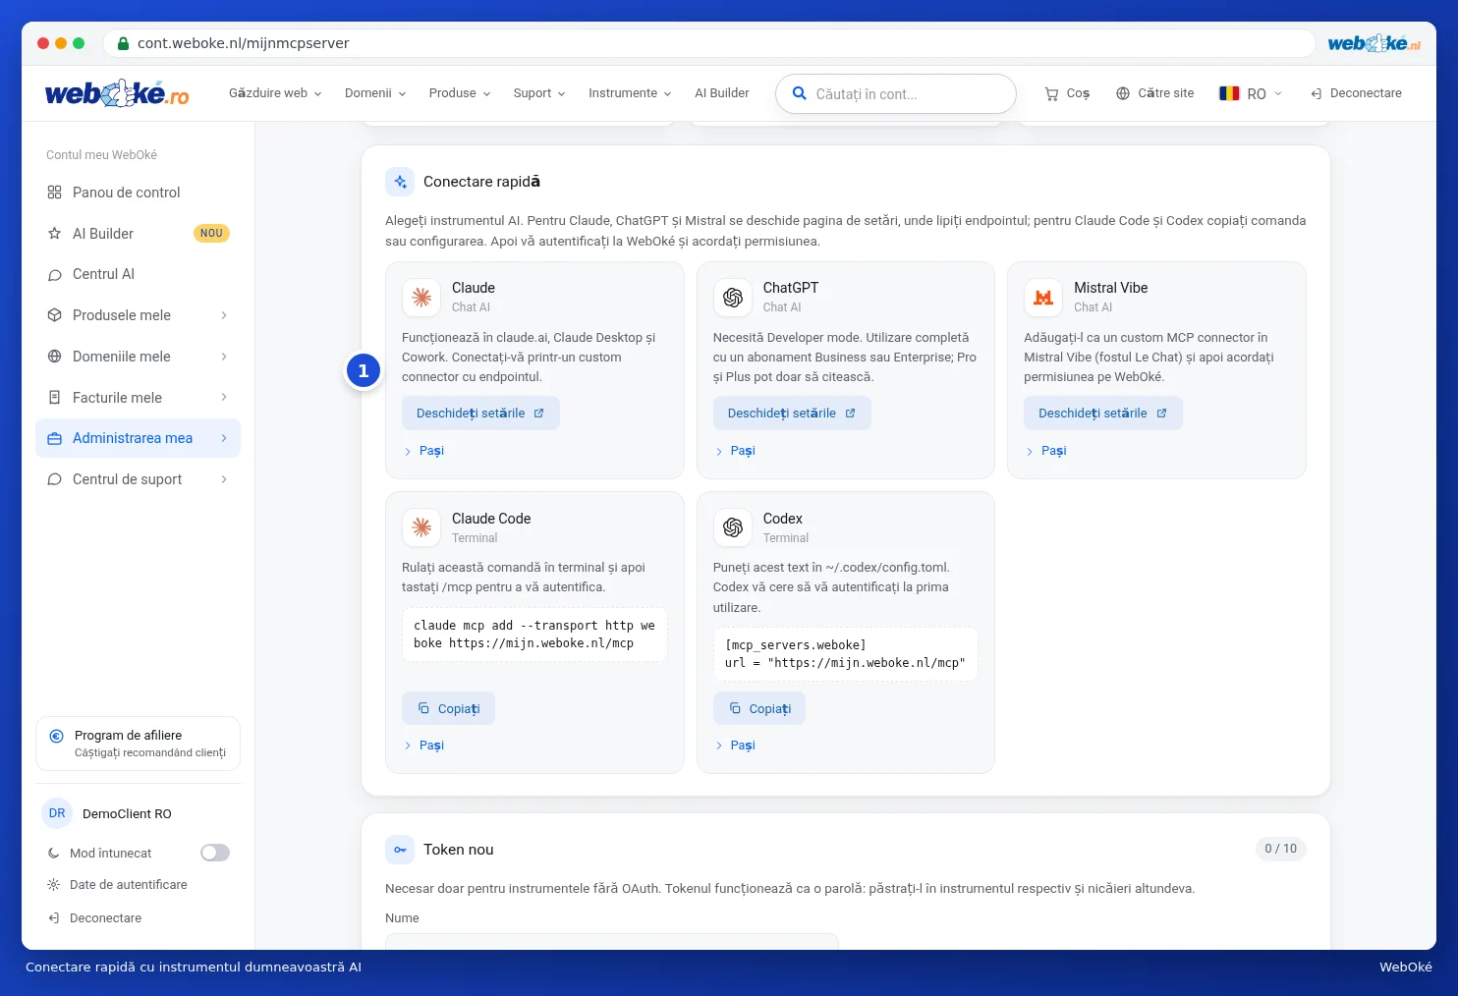The width and height of the screenshot is (1458, 996).
Task: Click the globe icon beside Către site
Action: [1123, 93]
